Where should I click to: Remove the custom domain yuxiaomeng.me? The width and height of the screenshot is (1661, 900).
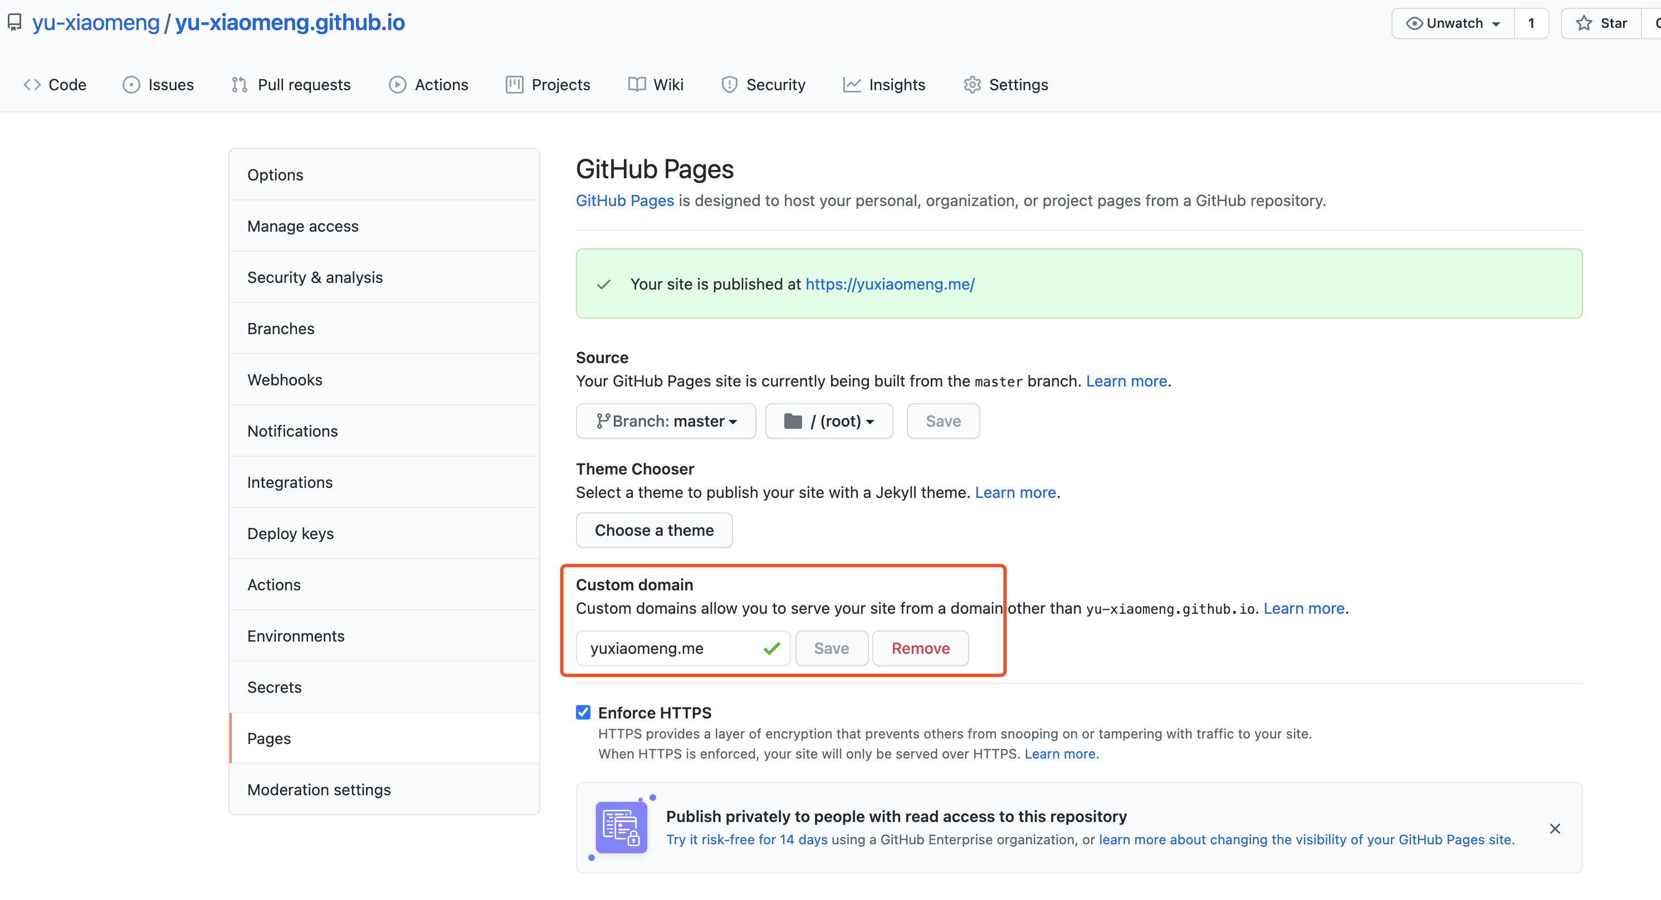[x=920, y=648]
